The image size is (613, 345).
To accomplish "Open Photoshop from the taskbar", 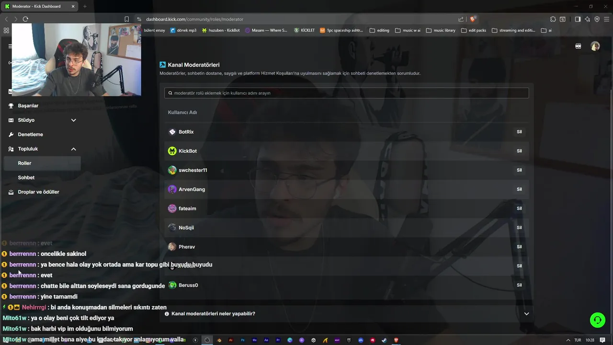I will (243, 340).
